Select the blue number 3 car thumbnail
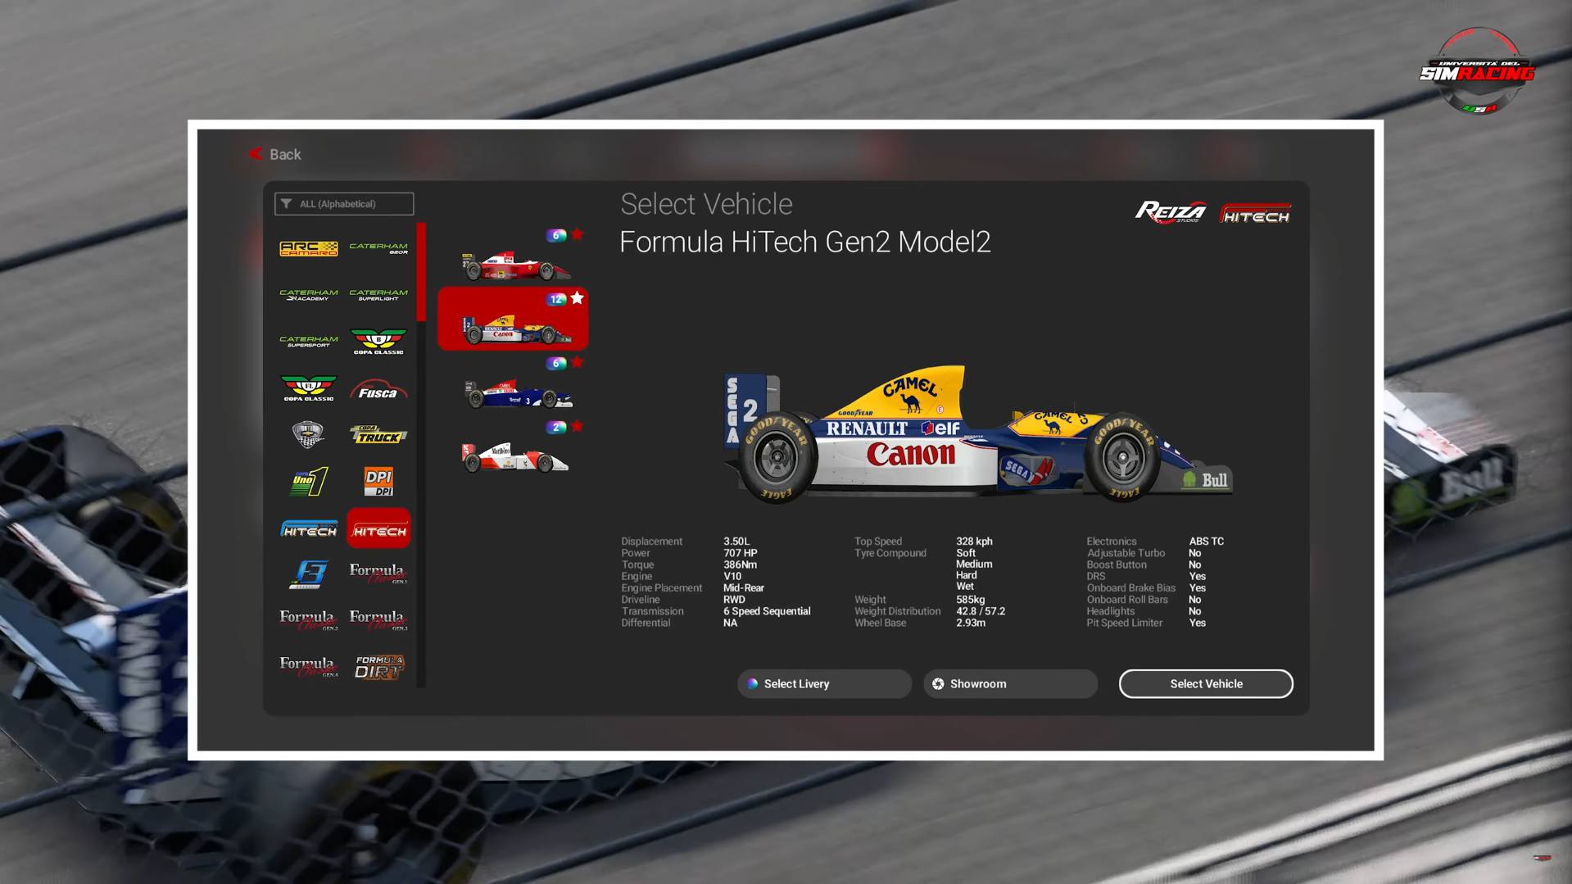 coord(516,394)
